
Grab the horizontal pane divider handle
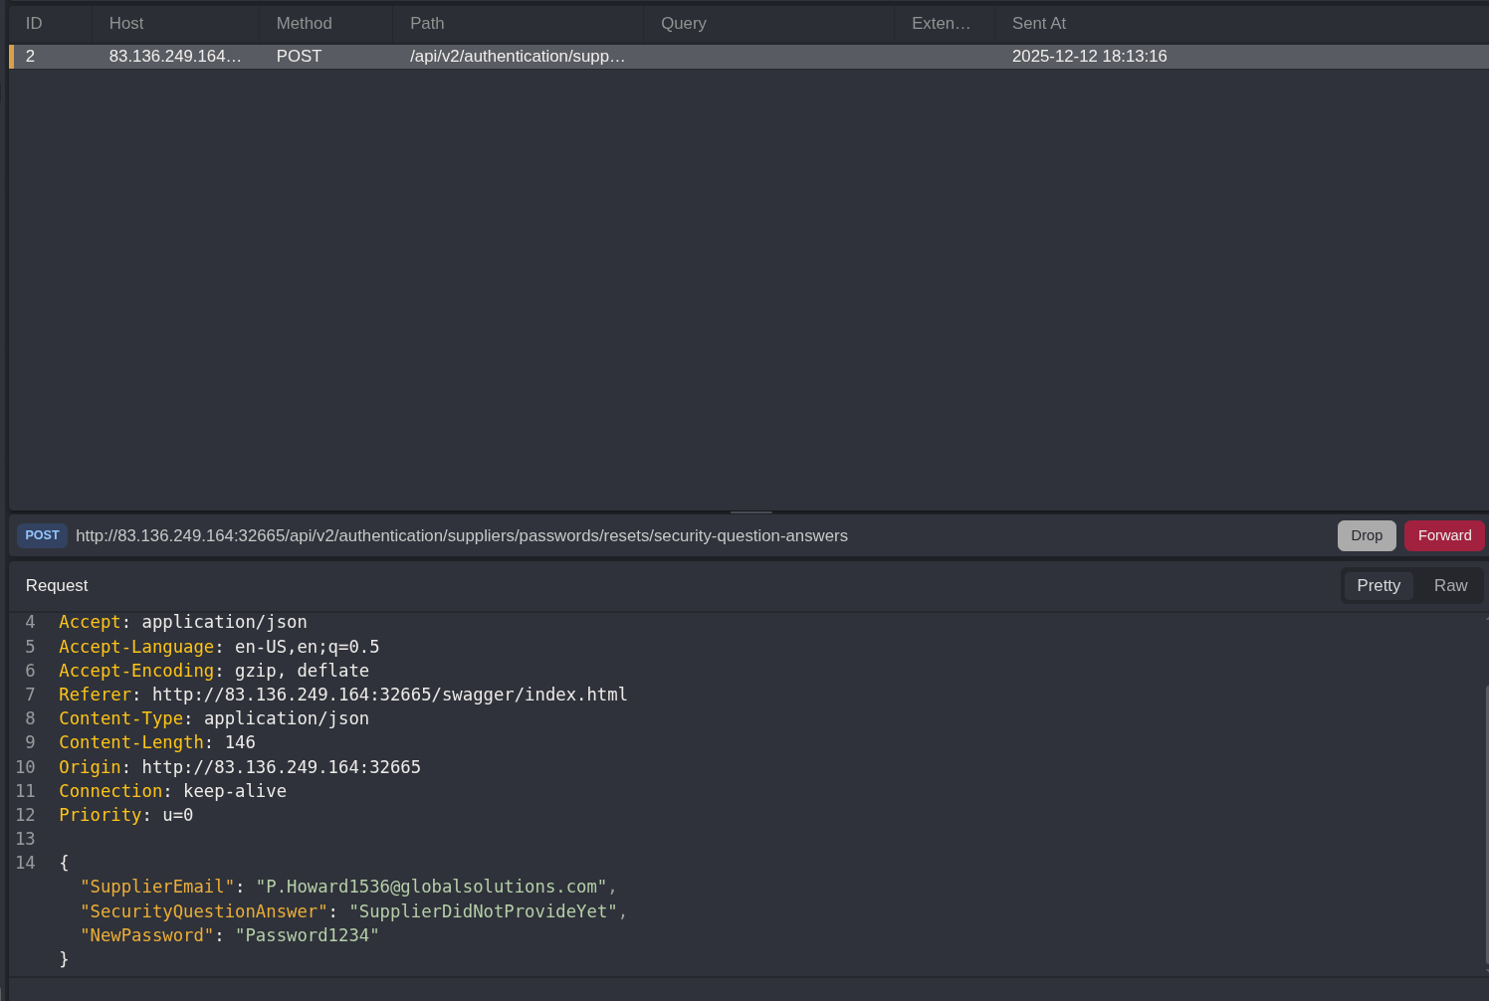click(750, 512)
